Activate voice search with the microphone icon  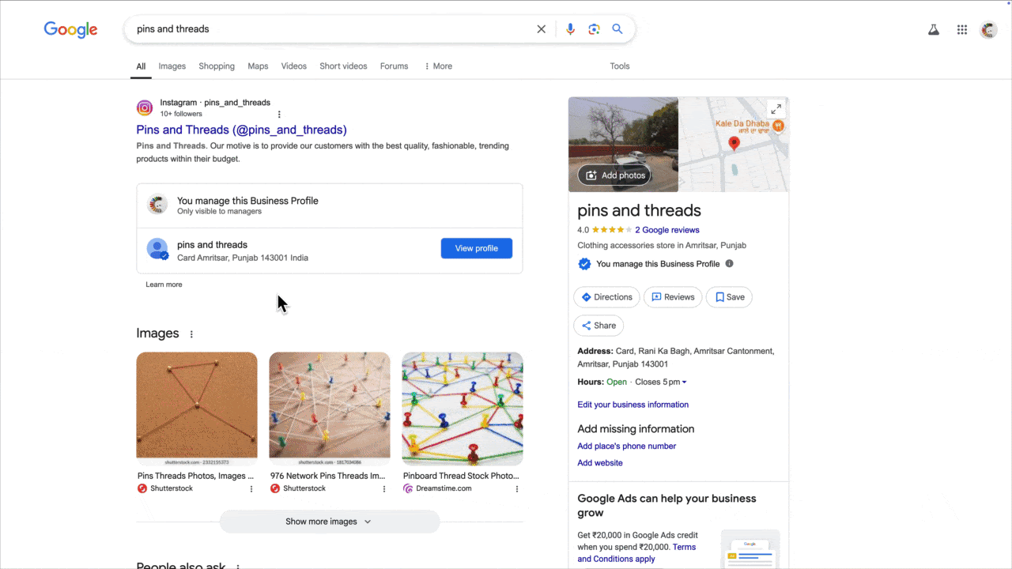coord(570,29)
